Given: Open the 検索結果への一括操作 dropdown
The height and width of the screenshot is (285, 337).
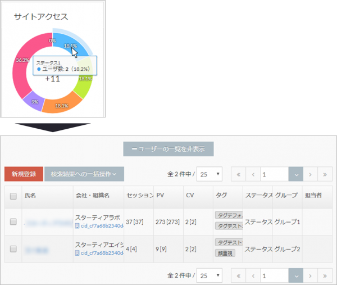Looking at the screenshot, I should click(84, 174).
